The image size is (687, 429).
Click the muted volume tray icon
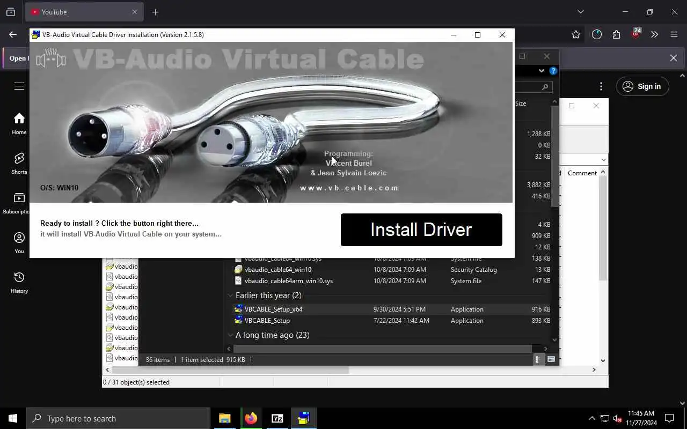(618, 419)
